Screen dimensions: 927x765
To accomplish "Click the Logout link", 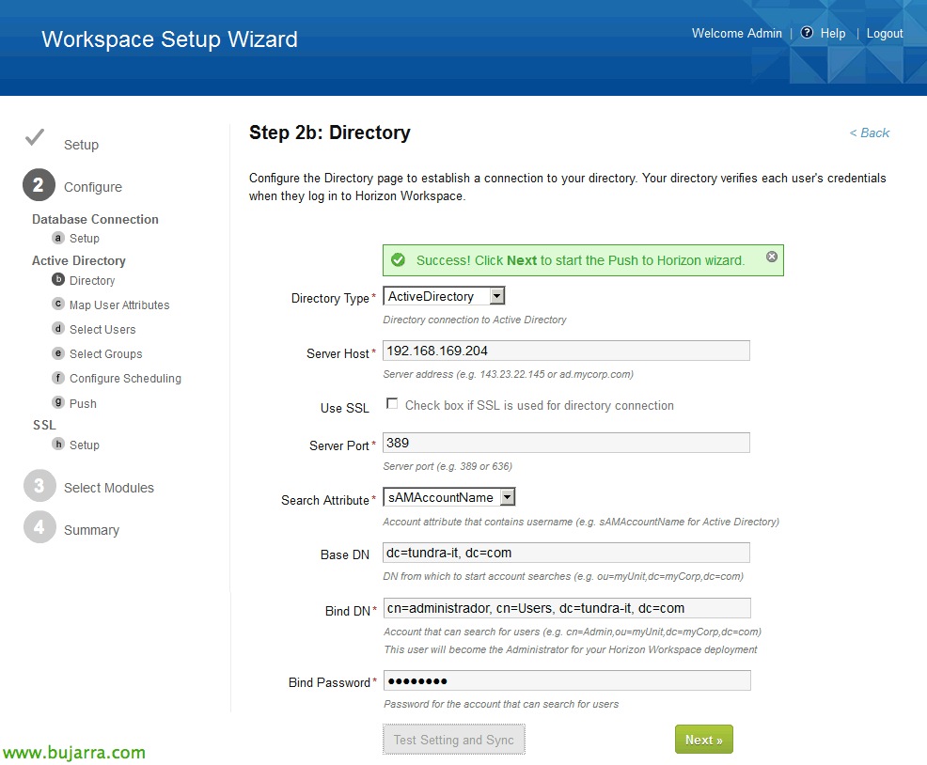I will tap(885, 34).
